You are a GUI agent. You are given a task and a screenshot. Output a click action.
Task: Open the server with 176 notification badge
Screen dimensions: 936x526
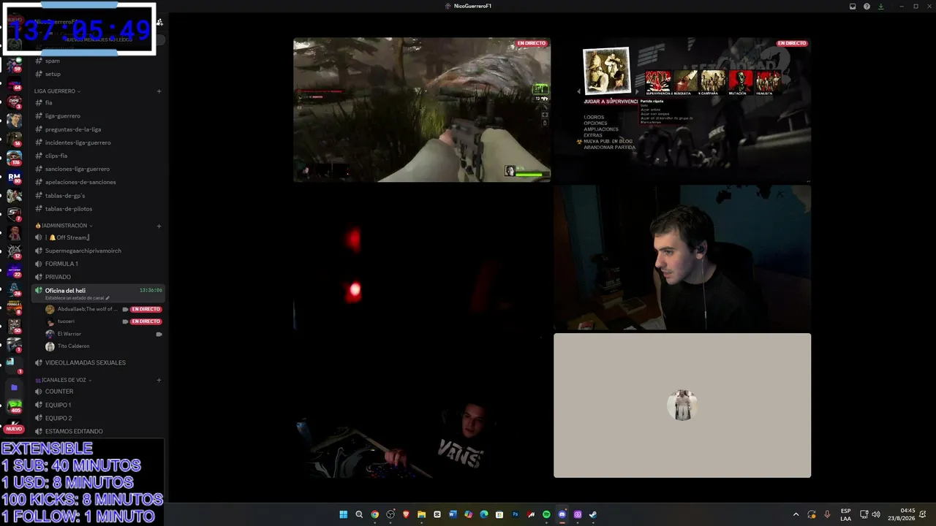click(14, 158)
